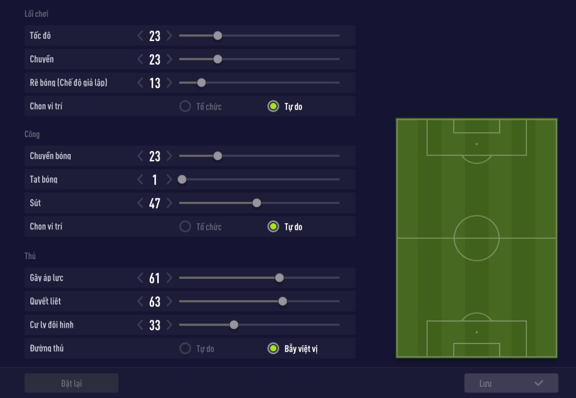Click the Lưu save button label
This screenshot has height=398, width=576.
(486, 383)
